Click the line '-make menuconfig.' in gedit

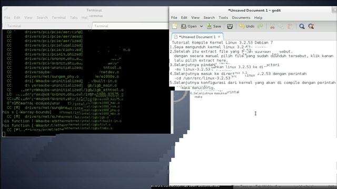tap(197, 88)
